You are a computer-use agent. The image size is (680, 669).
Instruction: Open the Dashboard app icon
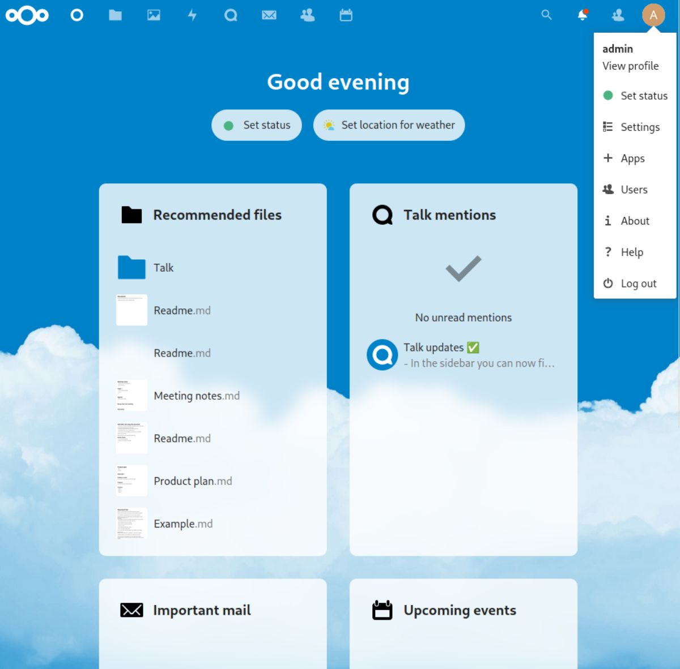(x=76, y=15)
